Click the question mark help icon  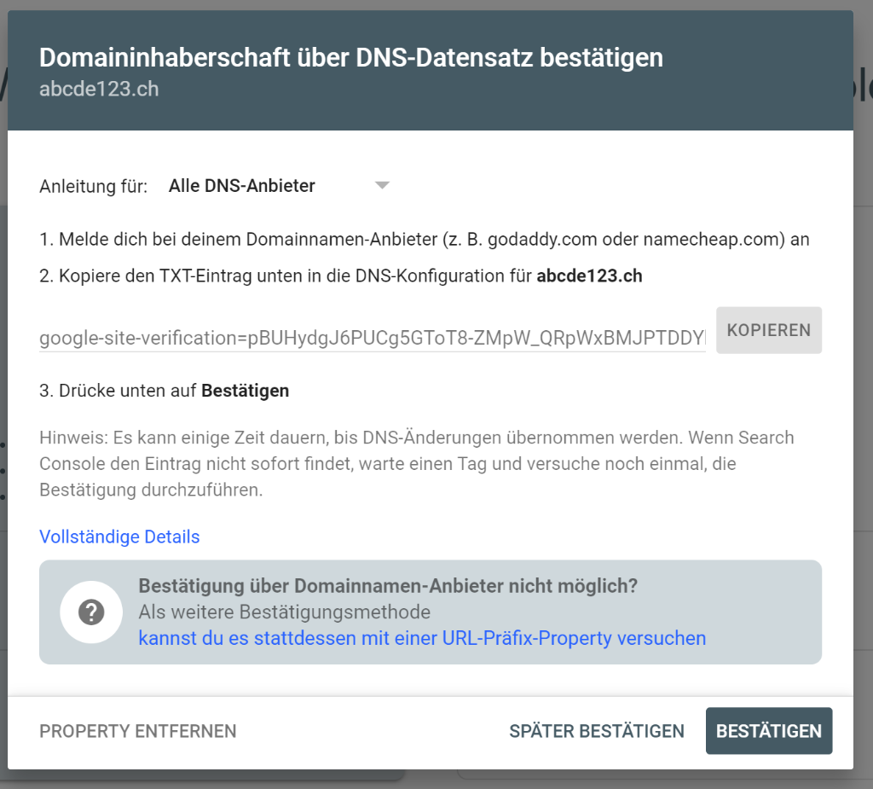tap(91, 612)
